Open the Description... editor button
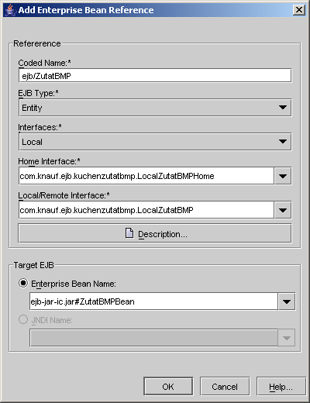 [155, 233]
